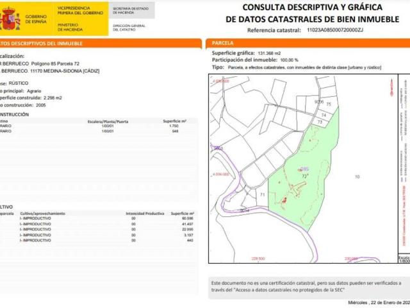Select cadastral reference 11023A085000720000ZJ
Viewport: 410px width, 308px height.
[335, 30]
